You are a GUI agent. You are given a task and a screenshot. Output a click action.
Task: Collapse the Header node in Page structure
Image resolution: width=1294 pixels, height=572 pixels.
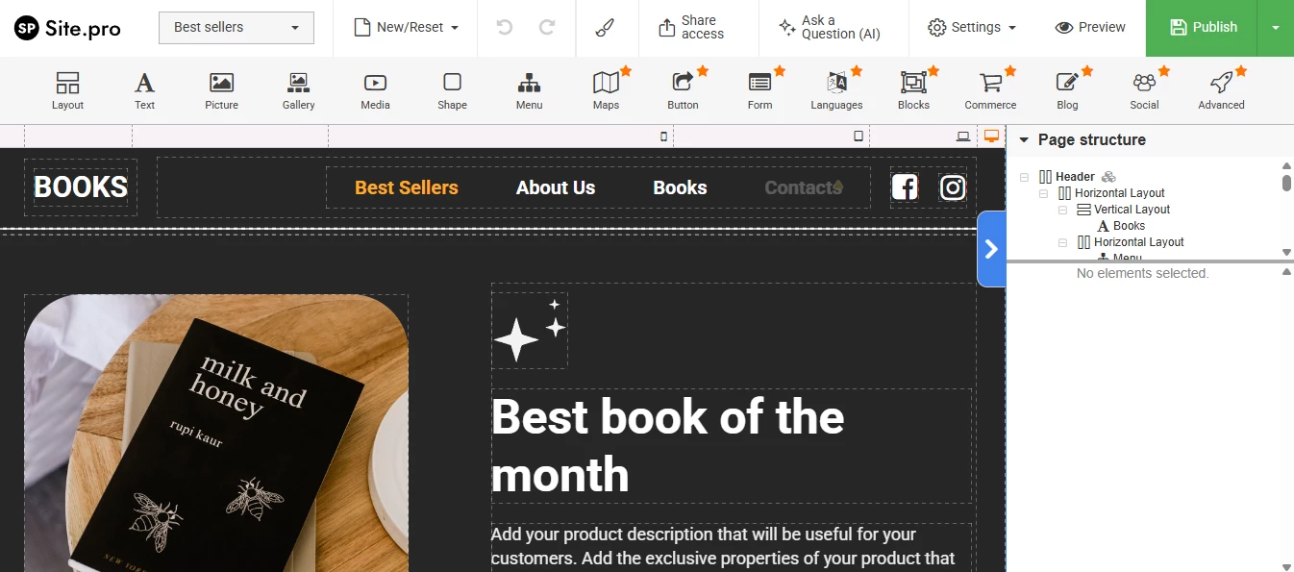click(x=1022, y=176)
